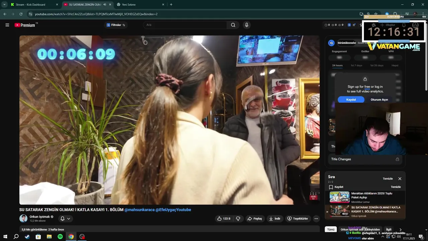Click the vidIQ logo in analytics panel
428x241 pixels.
[x=331, y=43]
